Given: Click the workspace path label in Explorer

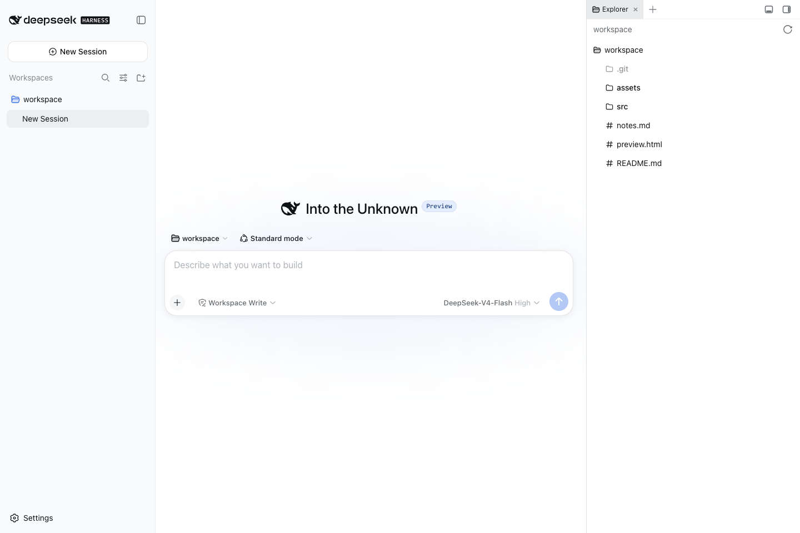Looking at the screenshot, I should [612, 29].
